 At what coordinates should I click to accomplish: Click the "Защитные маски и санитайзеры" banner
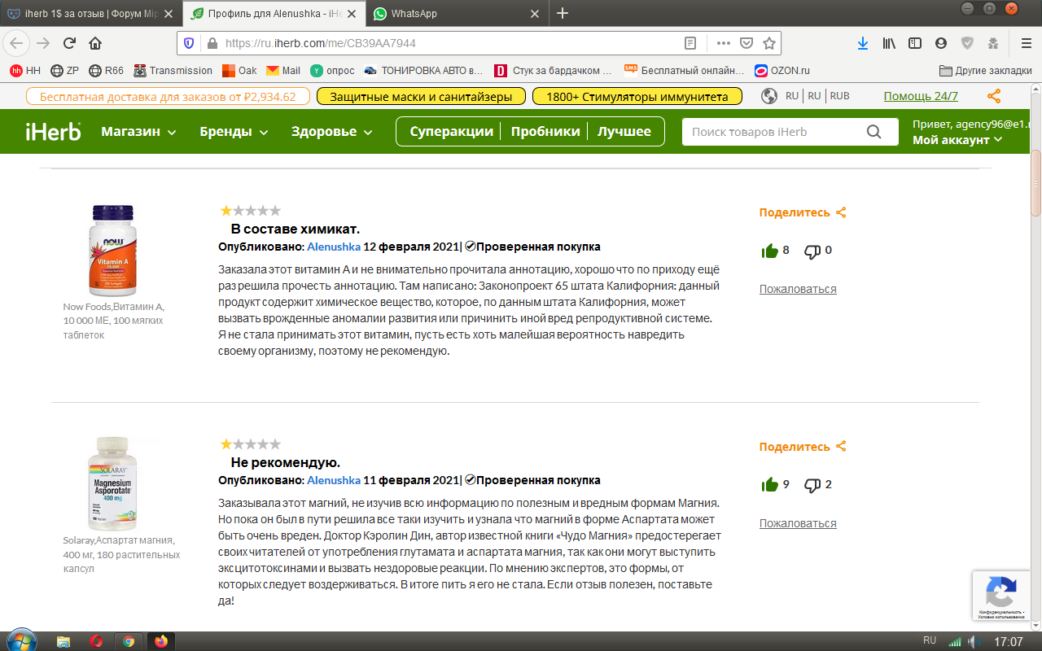tap(419, 96)
